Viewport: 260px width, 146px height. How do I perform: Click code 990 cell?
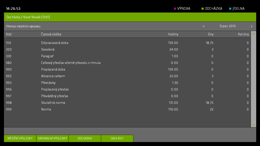click(x=9, y=69)
